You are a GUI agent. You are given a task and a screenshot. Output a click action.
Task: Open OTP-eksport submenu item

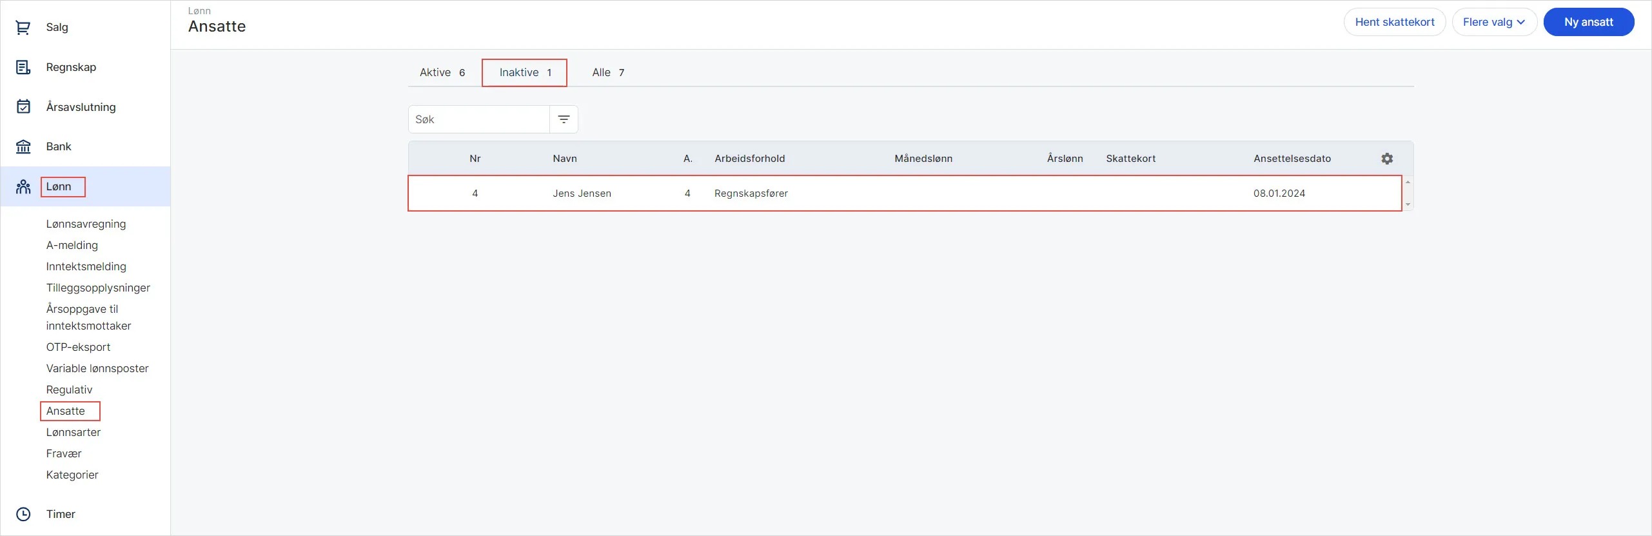click(x=78, y=347)
